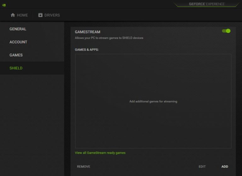Click the Drivers download icon

coord(40,15)
